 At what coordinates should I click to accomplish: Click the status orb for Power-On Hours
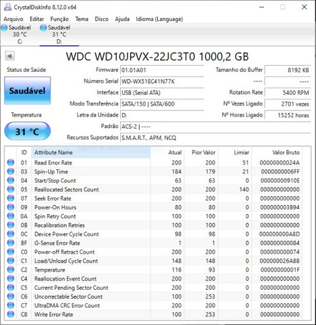[x=11, y=207]
